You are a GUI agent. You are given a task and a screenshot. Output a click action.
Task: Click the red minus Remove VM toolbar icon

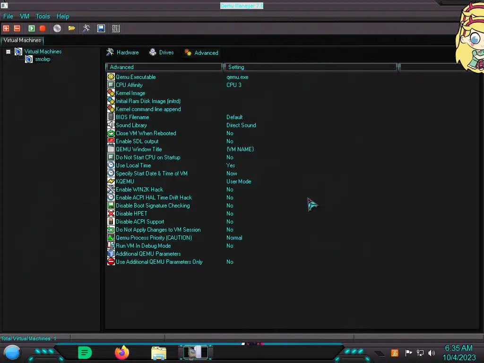pos(17,28)
